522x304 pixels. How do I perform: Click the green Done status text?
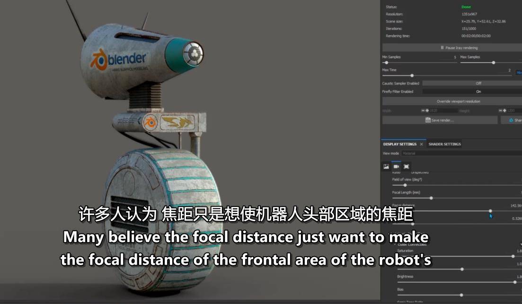point(466,7)
